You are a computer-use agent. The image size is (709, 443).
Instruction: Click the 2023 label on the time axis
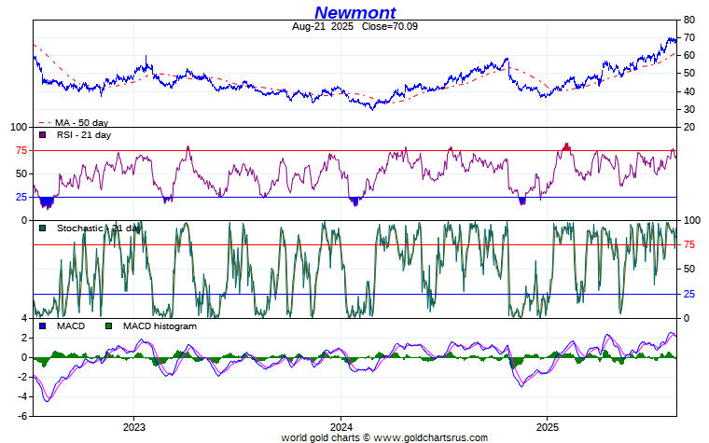pyautogui.click(x=133, y=425)
